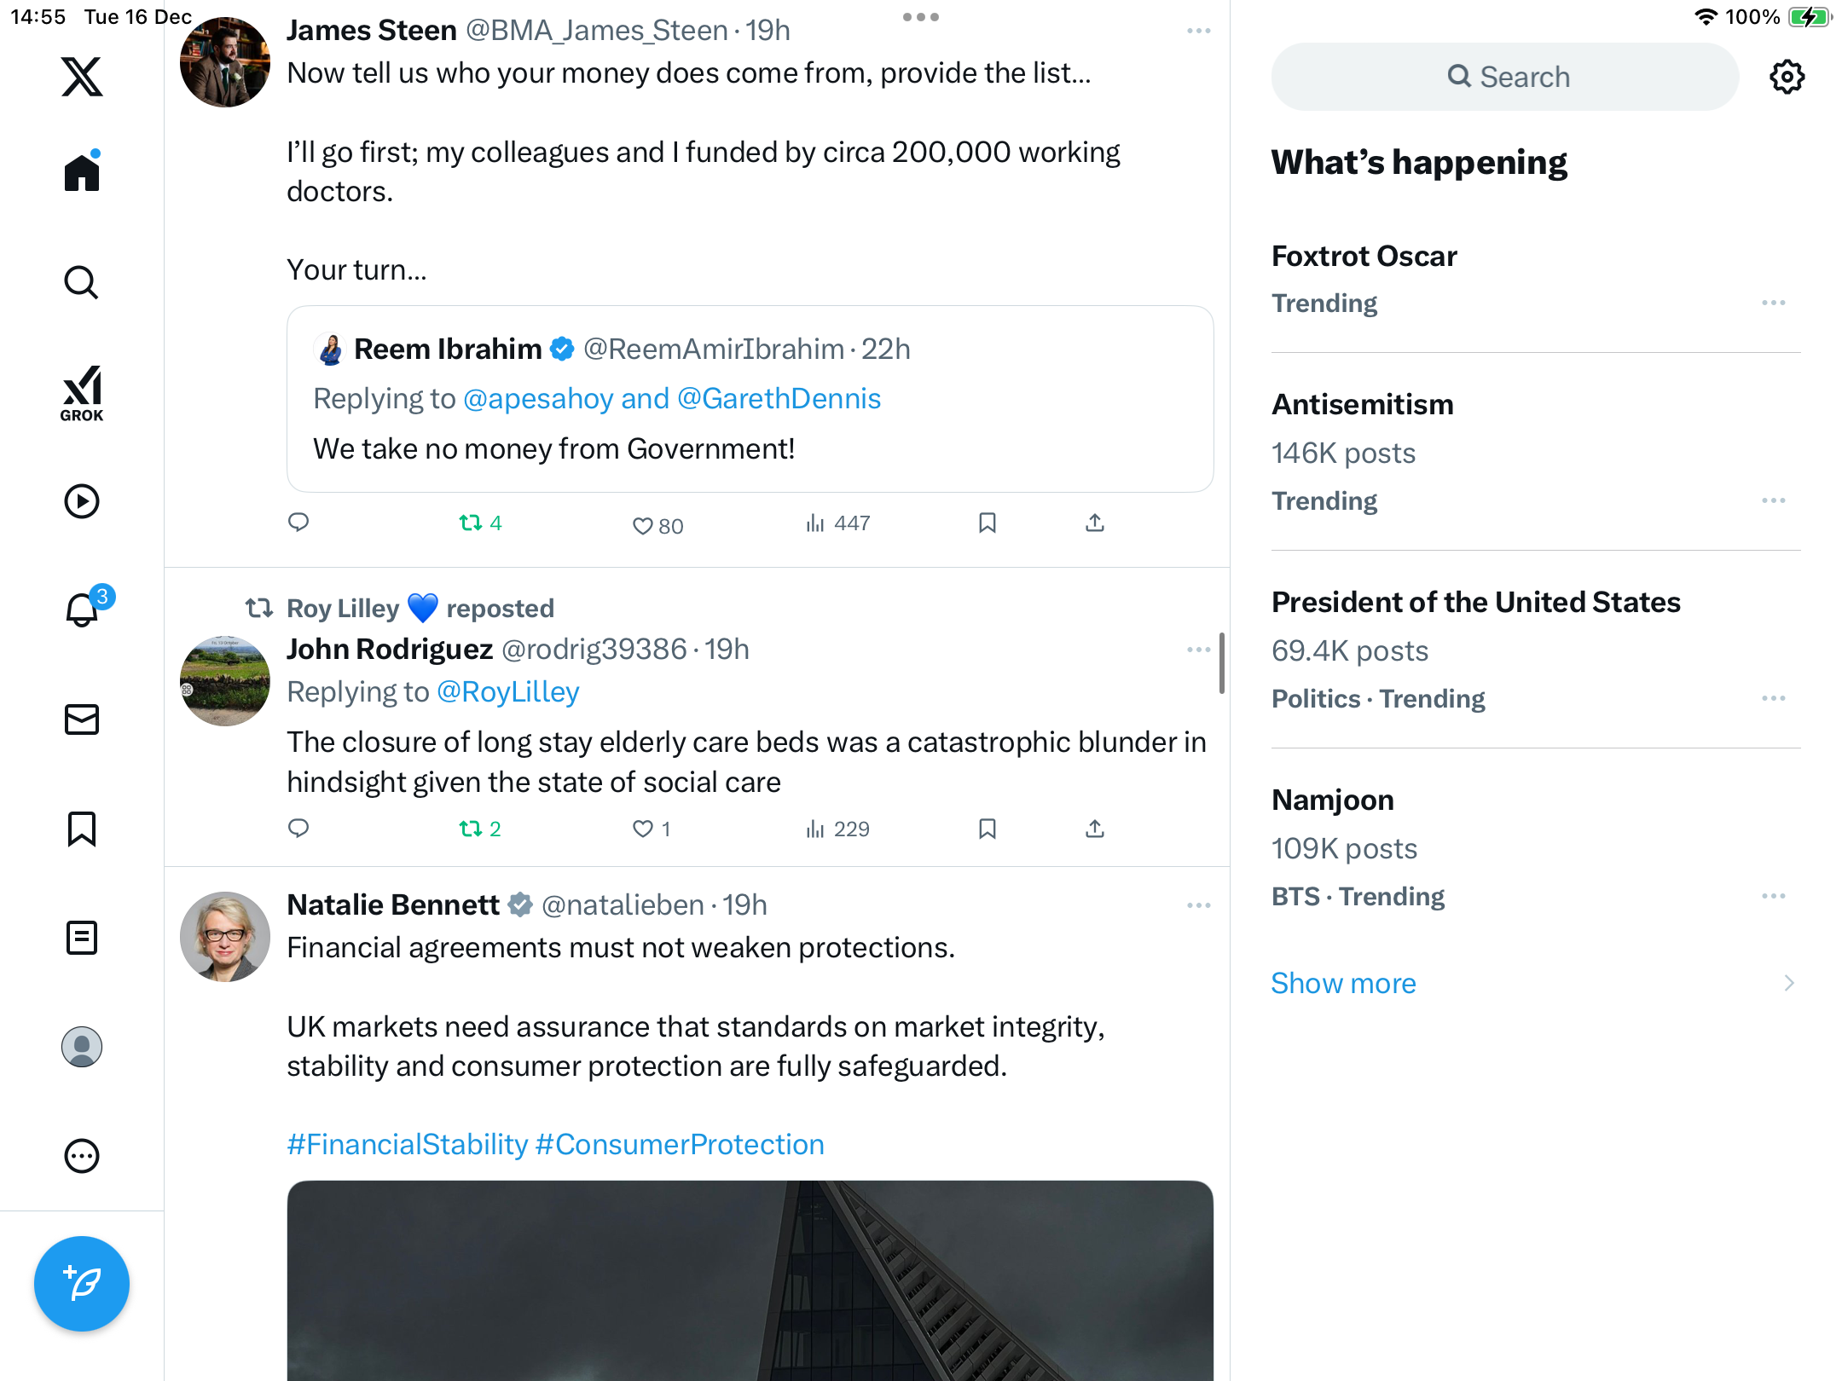1842x1381 pixels.
Task: Open options for Antisemitism trend
Action: (1773, 500)
